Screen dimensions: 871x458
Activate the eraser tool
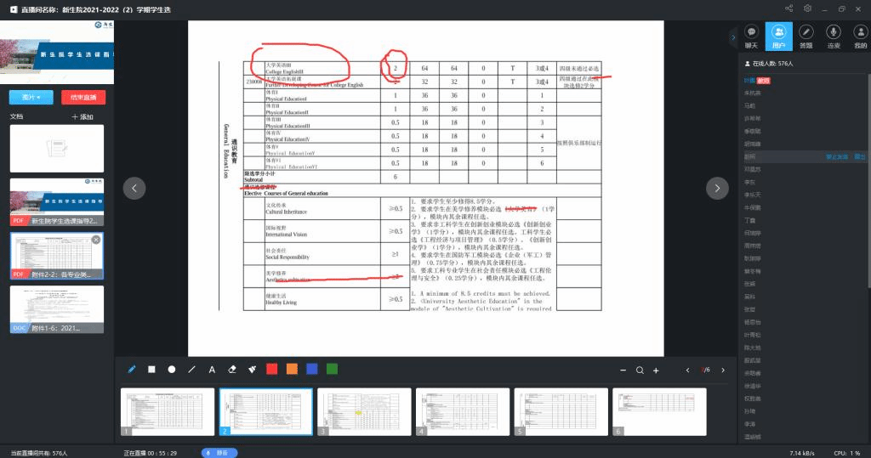coord(232,370)
